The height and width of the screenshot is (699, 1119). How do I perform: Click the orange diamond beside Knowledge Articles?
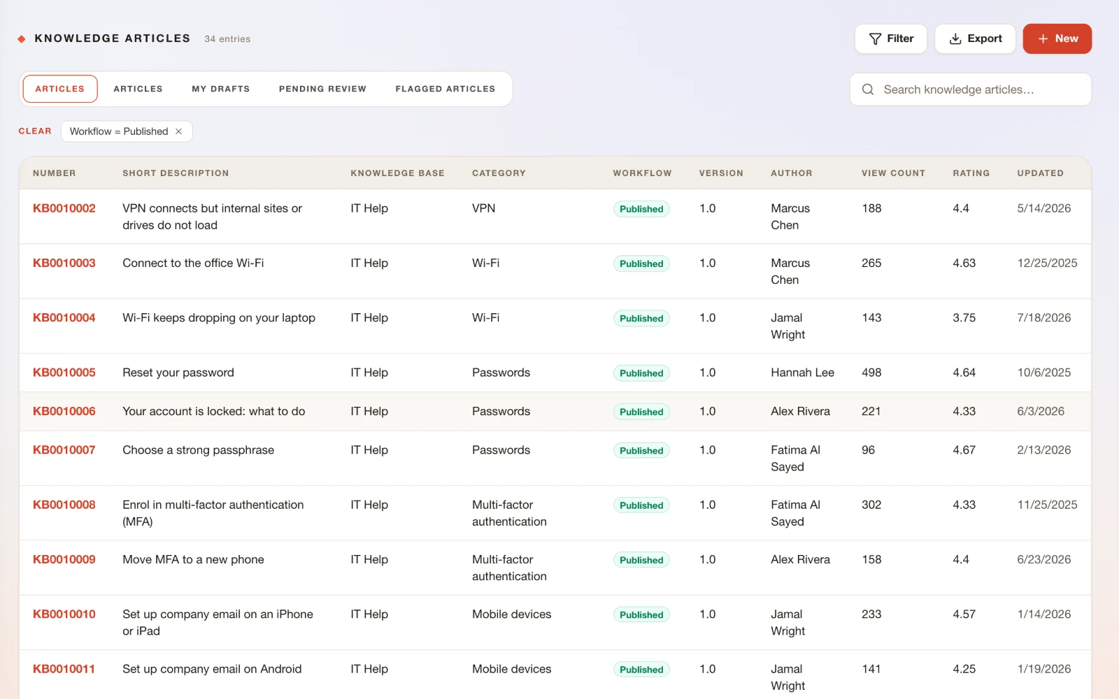pyautogui.click(x=22, y=39)
